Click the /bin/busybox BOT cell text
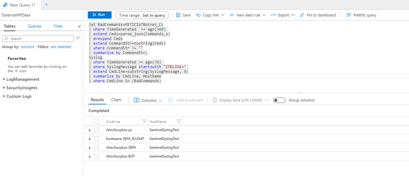This screenshot has height=176, width=409. point(120,156)
